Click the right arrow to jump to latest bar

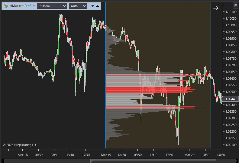click(x=215, y=8)
